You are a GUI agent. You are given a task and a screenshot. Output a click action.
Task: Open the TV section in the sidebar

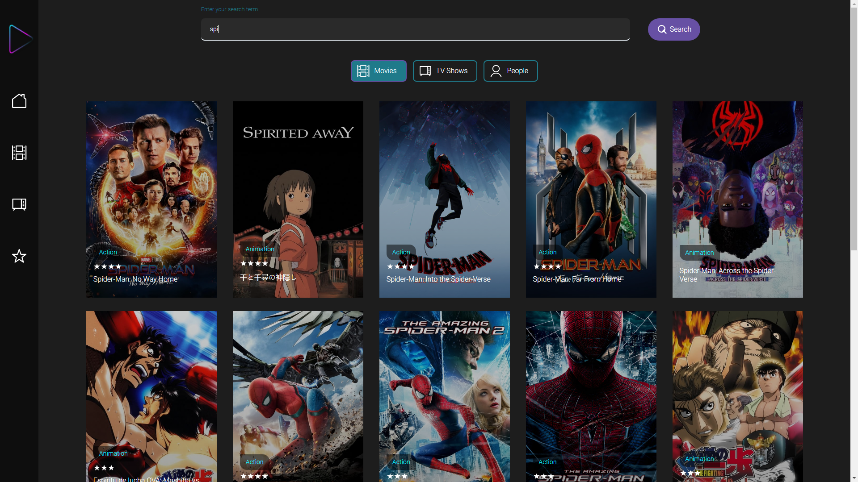19,204
